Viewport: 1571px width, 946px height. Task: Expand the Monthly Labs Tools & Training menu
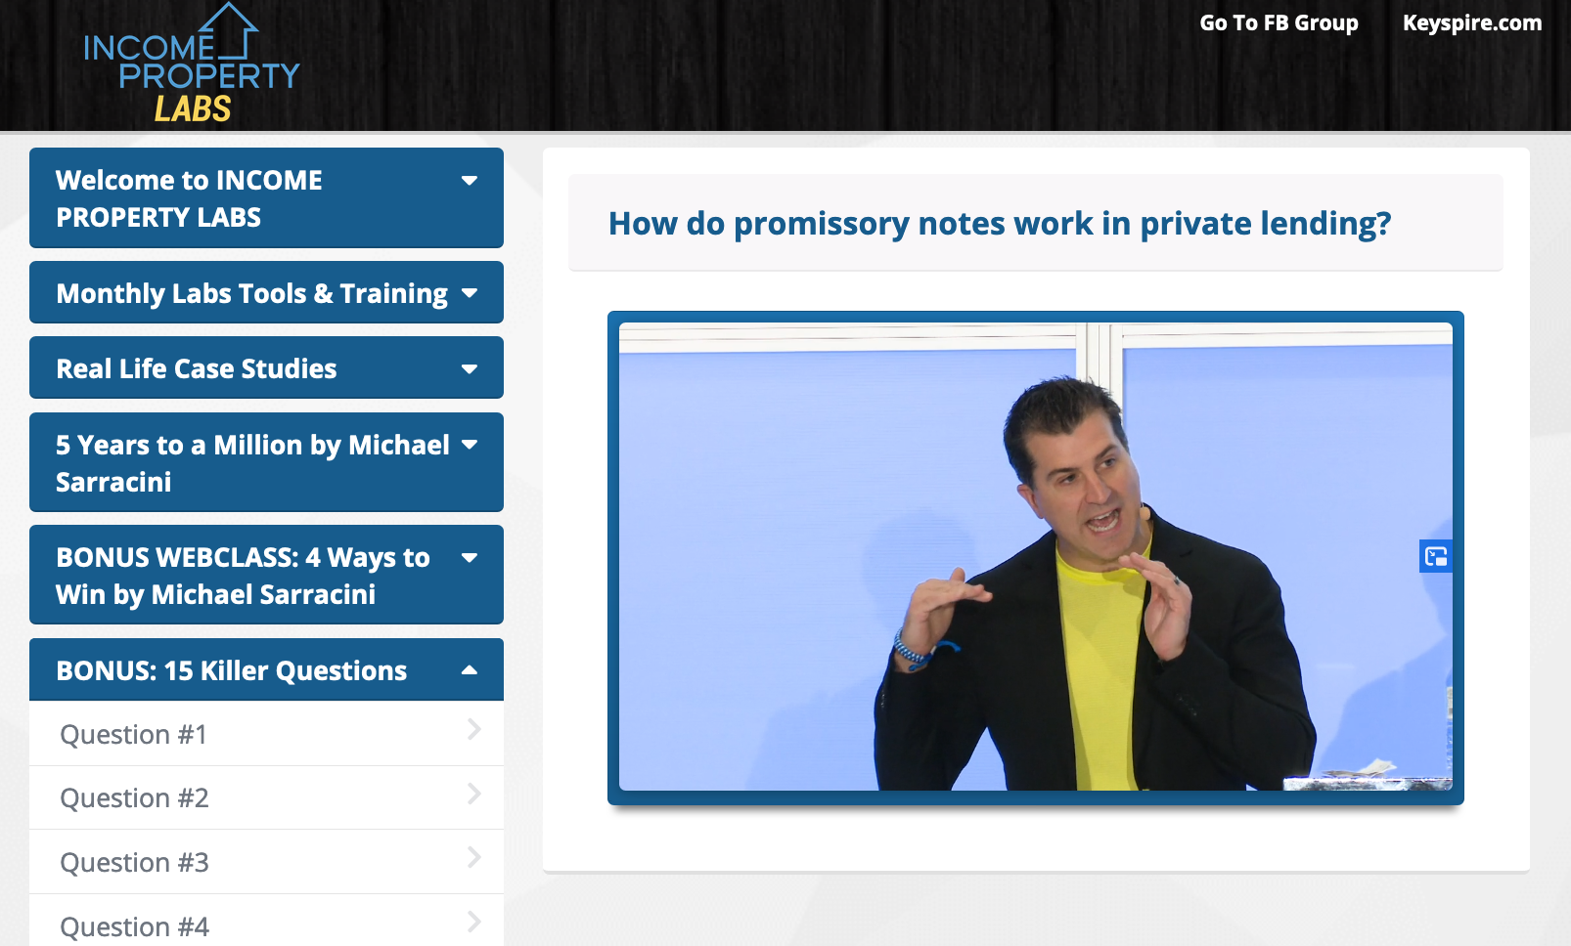click(x=266, y=293)
